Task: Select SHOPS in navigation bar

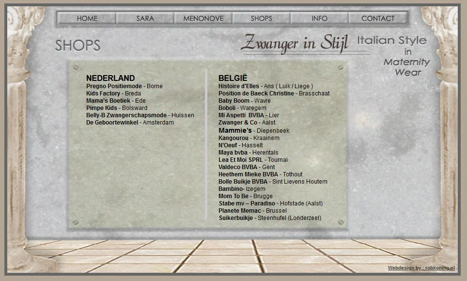Action: pos(261,18)
